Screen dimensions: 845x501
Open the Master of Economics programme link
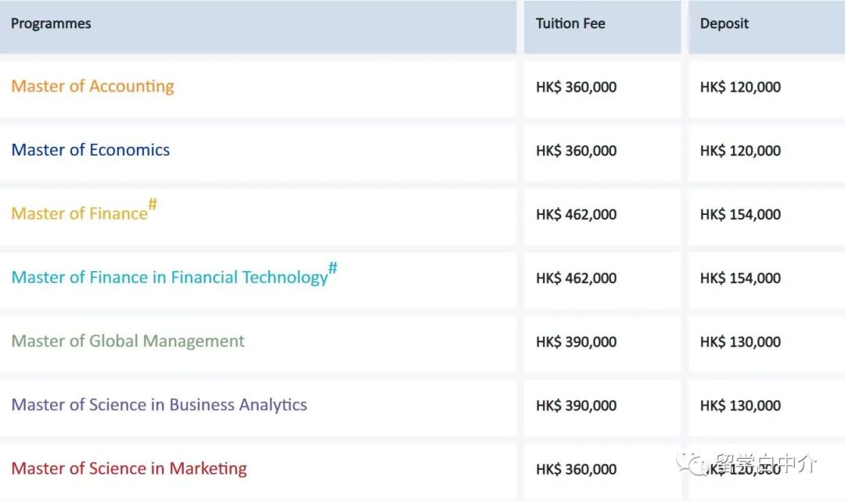pyautogui.click(x=91, y=149)
